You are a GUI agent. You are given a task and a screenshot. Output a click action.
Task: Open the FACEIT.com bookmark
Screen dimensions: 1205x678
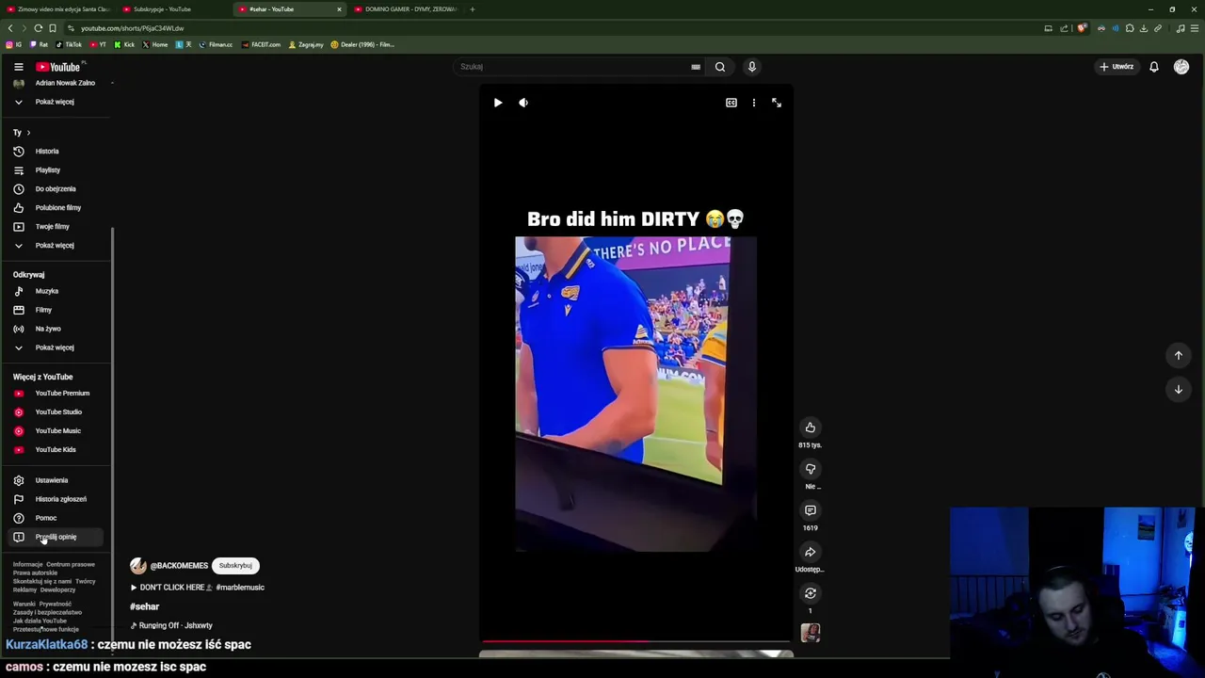click(x=261, y=44)
